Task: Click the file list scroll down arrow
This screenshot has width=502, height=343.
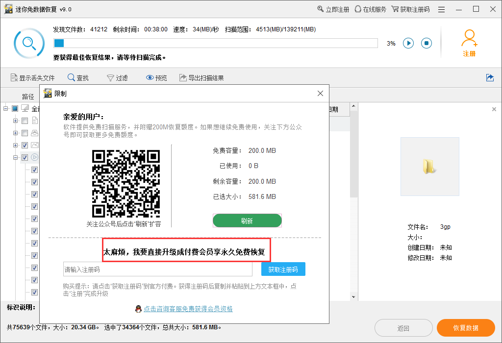Action: tap(353, 297)
